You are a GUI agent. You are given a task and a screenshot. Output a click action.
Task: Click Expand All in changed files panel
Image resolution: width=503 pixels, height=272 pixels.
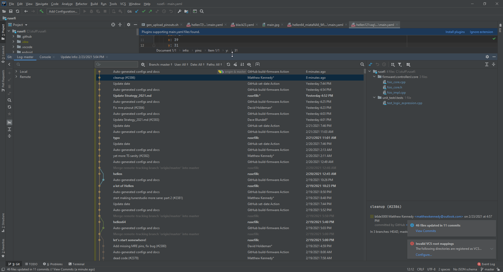click(x=487, y=64)
